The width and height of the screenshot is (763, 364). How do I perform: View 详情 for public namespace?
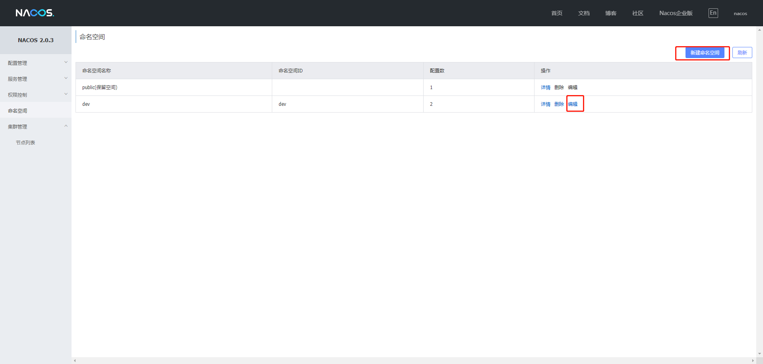point(545,88)
